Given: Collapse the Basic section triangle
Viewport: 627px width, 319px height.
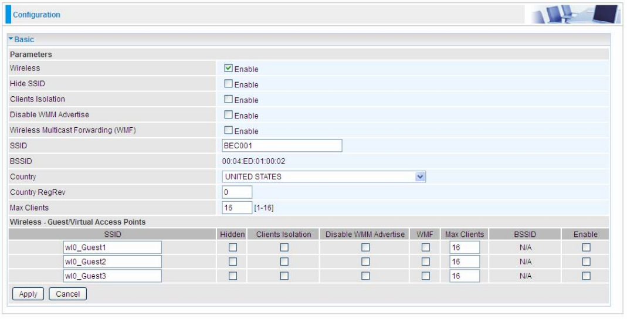Looking at the screenshot, I should 11,39.
